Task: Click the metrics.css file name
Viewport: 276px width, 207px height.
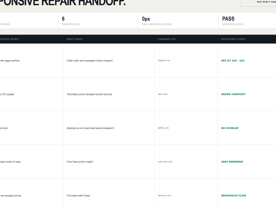Action: tap(164, 196)
